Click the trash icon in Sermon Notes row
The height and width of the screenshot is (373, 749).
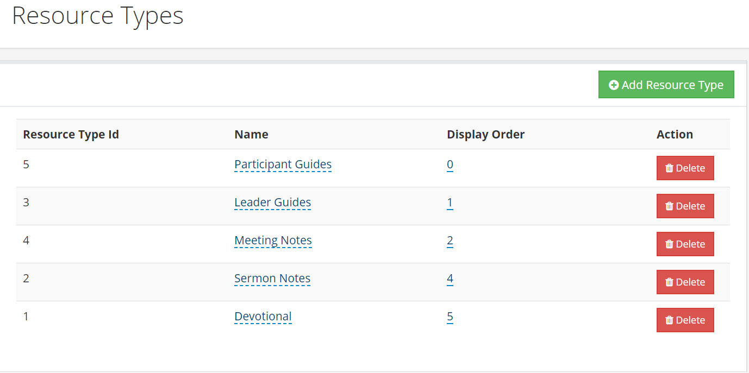click(x=669, y=282)
